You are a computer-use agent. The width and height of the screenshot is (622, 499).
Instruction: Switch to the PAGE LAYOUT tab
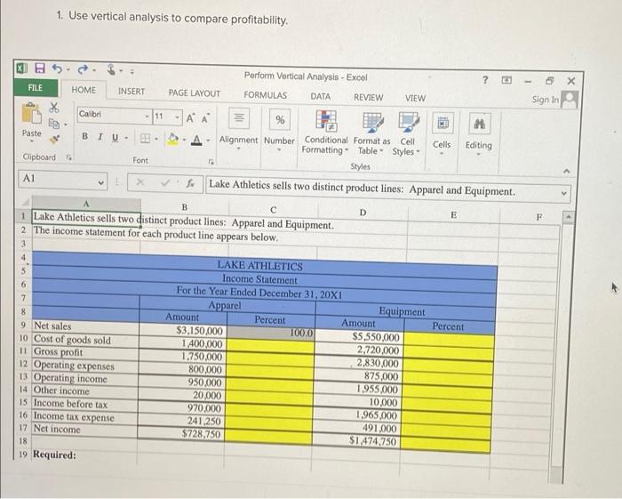(x=195, y=93)
